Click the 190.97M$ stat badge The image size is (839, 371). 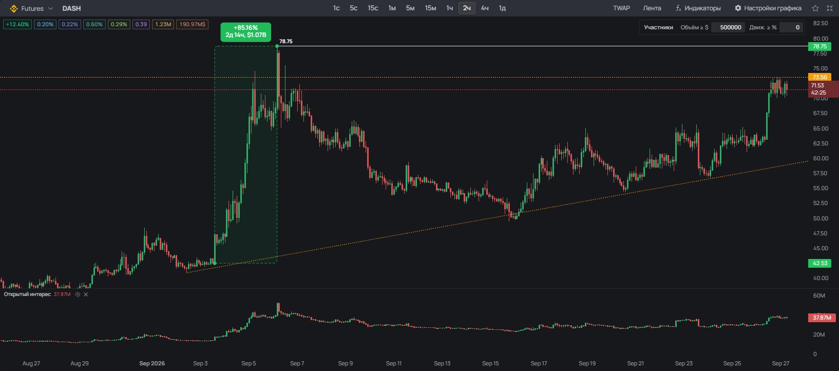(x=193, y=24)
